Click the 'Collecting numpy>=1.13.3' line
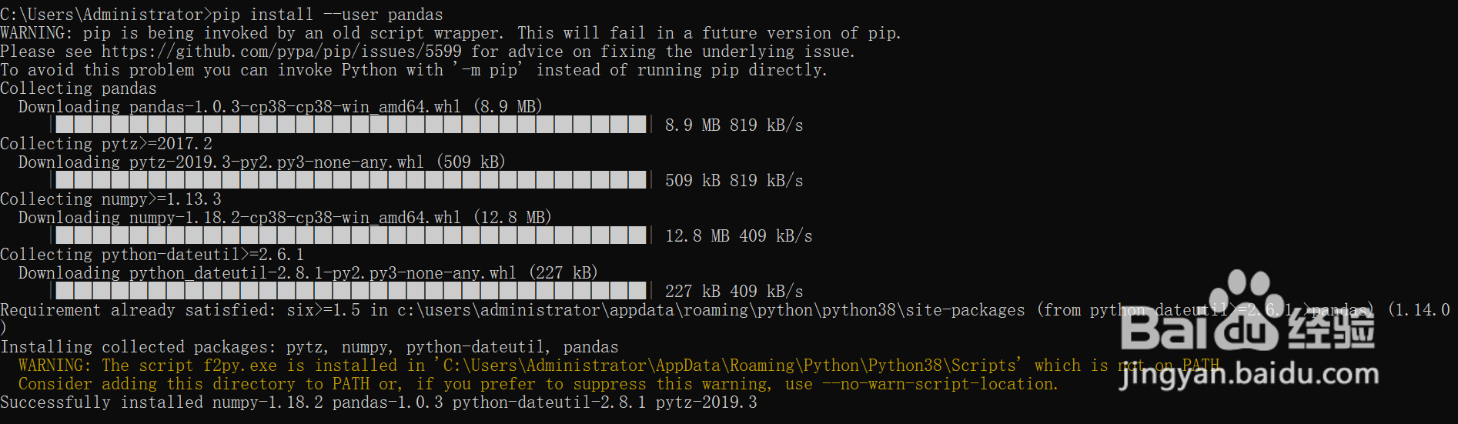The image size is (1458, 424). (111, 199)
